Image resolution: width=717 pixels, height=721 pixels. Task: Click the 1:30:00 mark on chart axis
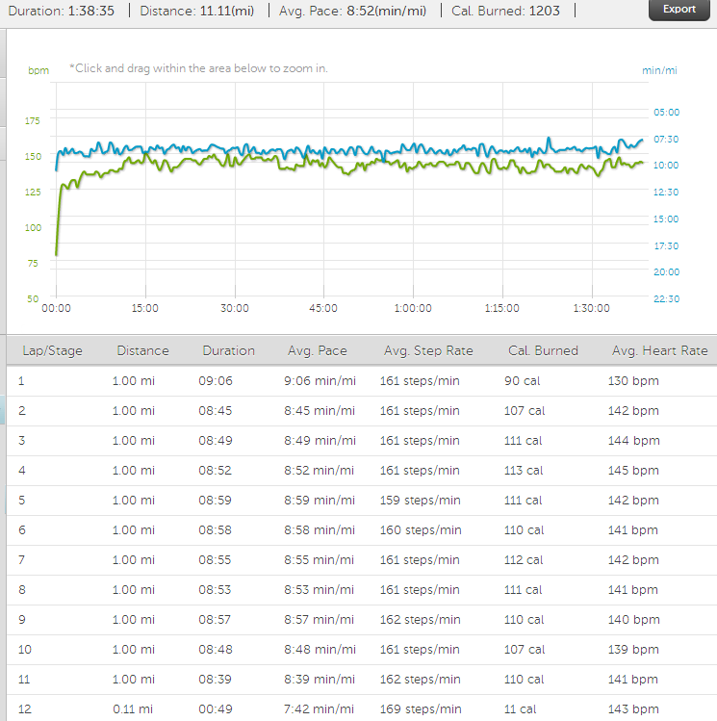pos(591,308)
